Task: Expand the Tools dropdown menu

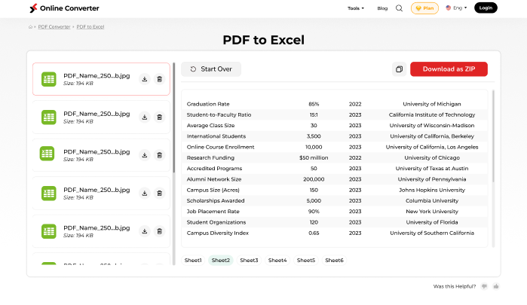Action: coord(355,8)
